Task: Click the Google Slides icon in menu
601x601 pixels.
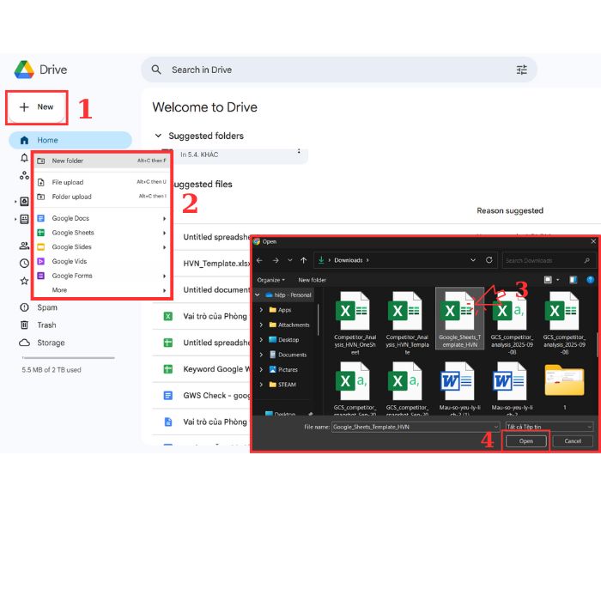Action: (41, 247)
